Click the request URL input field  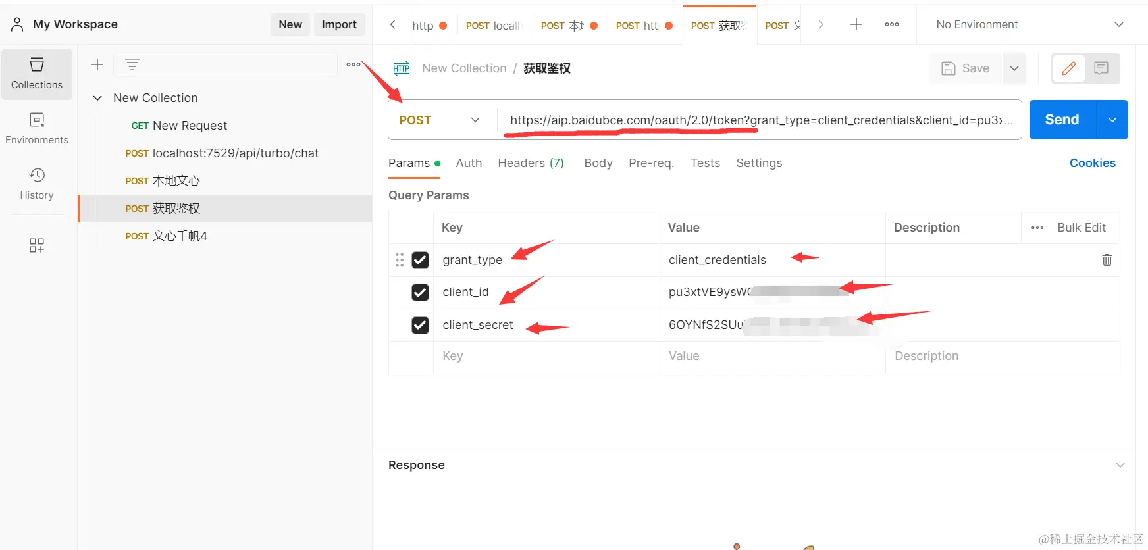click(760, 120)
